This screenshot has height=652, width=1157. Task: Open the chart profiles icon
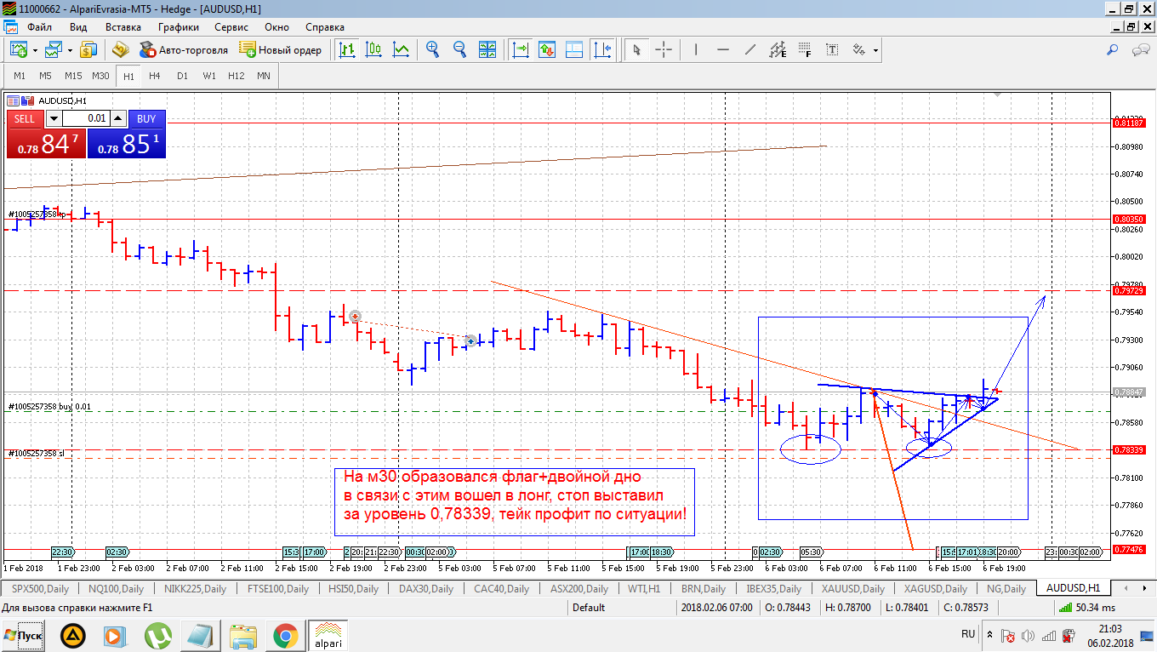54,49
